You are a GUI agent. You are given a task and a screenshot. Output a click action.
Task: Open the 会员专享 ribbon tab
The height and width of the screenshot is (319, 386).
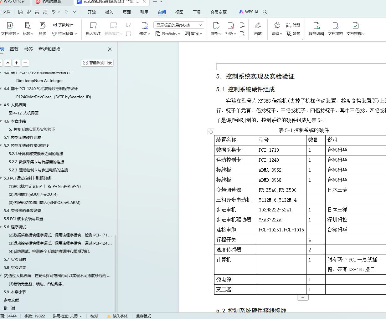point(219,12)
